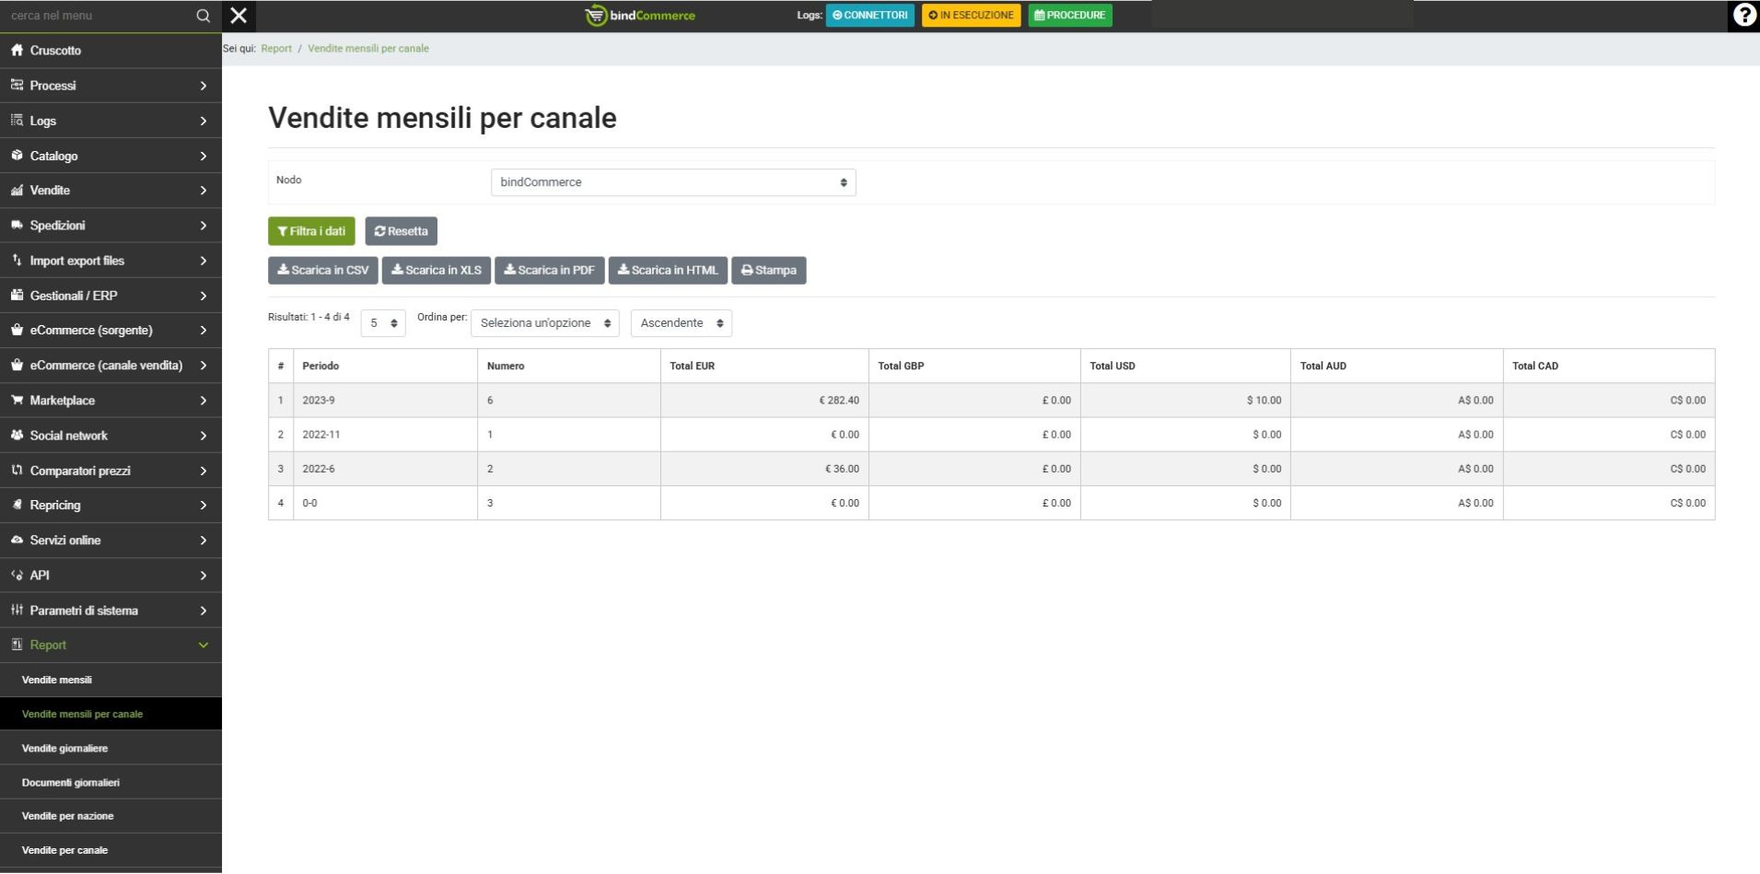The width and height of the screenshot is (1760, 874).
Task: Click the bindCommerce logo
Action: point(641,16)
